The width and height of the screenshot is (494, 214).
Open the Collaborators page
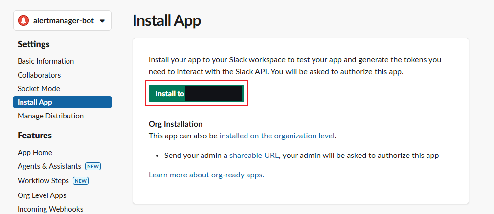click(x=40, y=75)
